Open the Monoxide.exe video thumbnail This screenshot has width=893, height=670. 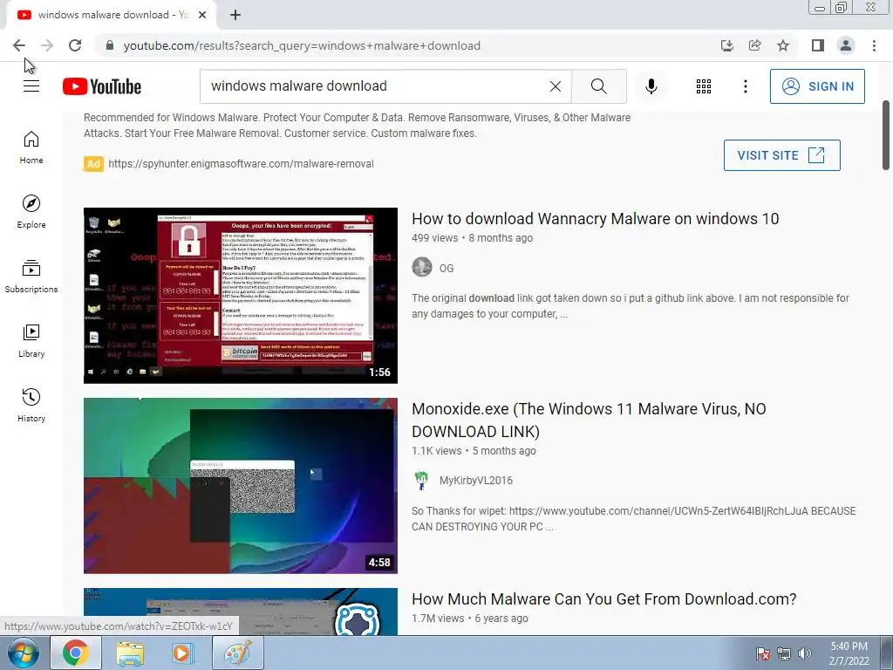(241, 485)
